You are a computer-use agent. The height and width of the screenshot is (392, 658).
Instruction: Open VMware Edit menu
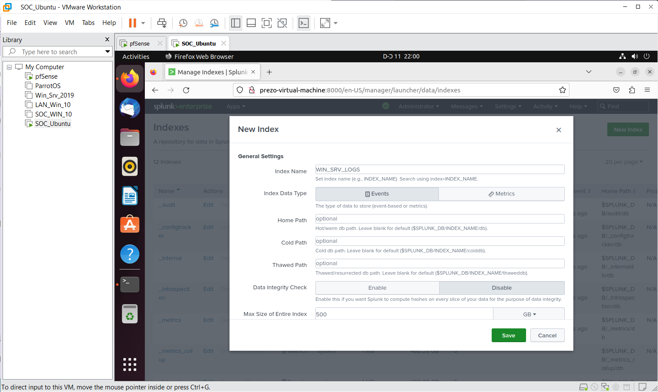tap(30, 23)
